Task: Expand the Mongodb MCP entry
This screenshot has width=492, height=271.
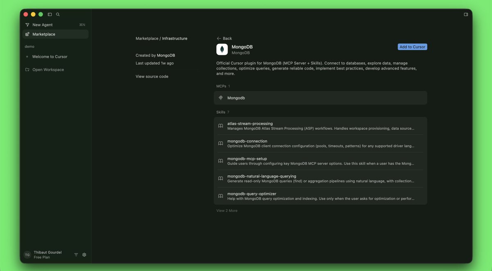Action: (320, 97)
